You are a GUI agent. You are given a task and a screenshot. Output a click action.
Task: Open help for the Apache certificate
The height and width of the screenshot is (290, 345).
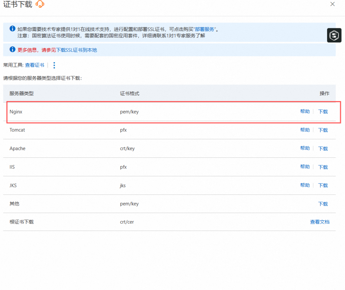click(x=305, y=148)
